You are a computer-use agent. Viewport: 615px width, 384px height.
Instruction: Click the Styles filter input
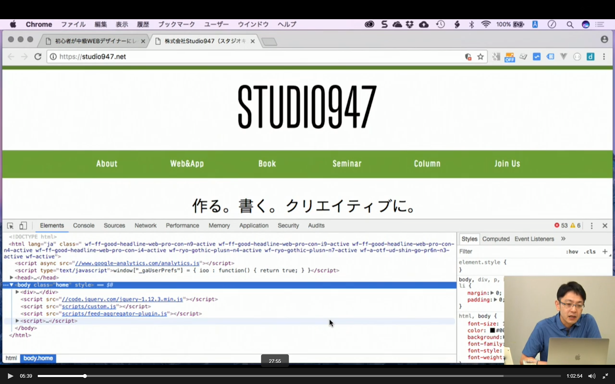click(x=510, y=252)
